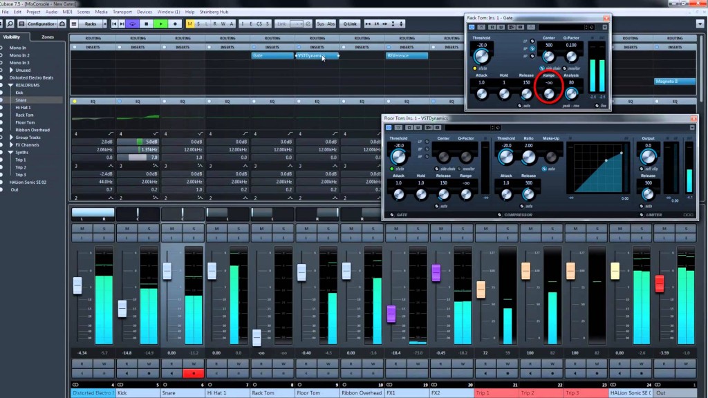The width and height of the screenshot is (708, 398).
Task: Toggle side chain in Rack Tom Gate
Action: tap(542, 68)
